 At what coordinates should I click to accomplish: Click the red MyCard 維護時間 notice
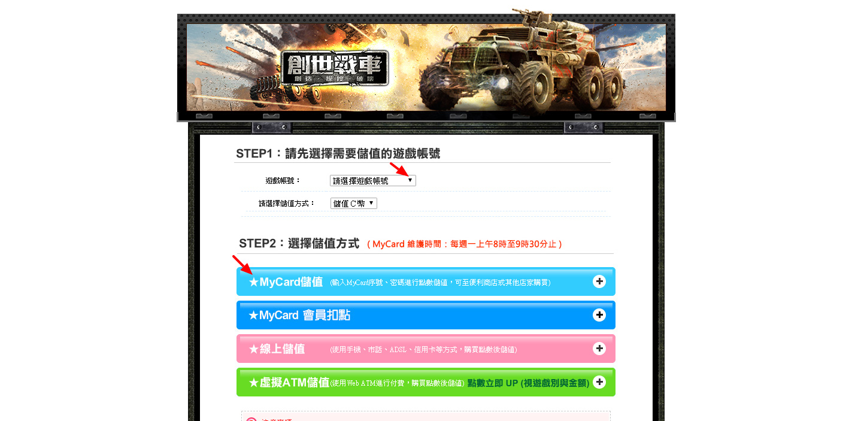coord(465,244)
